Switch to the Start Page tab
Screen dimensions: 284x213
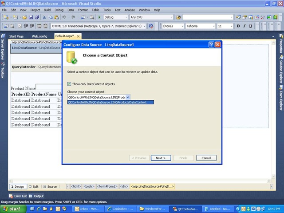tap(16, 36)
